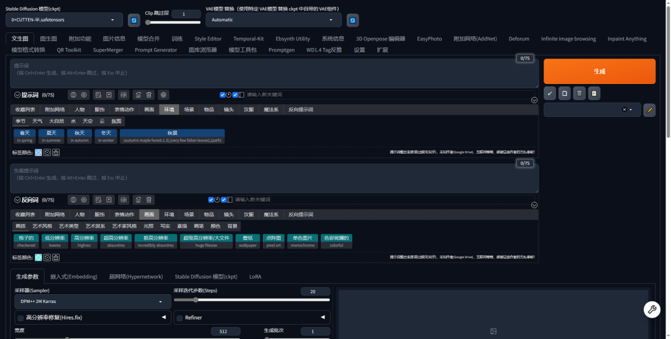
Task: Collapse the 提示词 section chevron
Action: click(x=17, y=95)
